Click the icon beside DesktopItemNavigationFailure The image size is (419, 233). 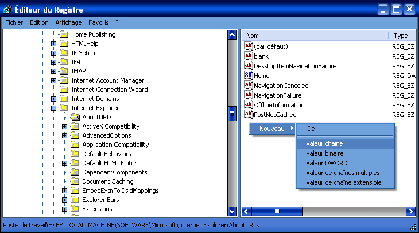click(249, 66)
